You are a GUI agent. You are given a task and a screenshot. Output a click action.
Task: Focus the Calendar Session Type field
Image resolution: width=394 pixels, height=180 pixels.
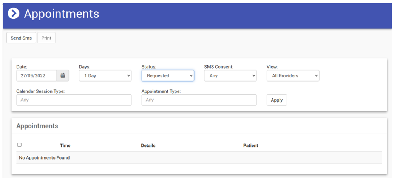tap(74, 100)
